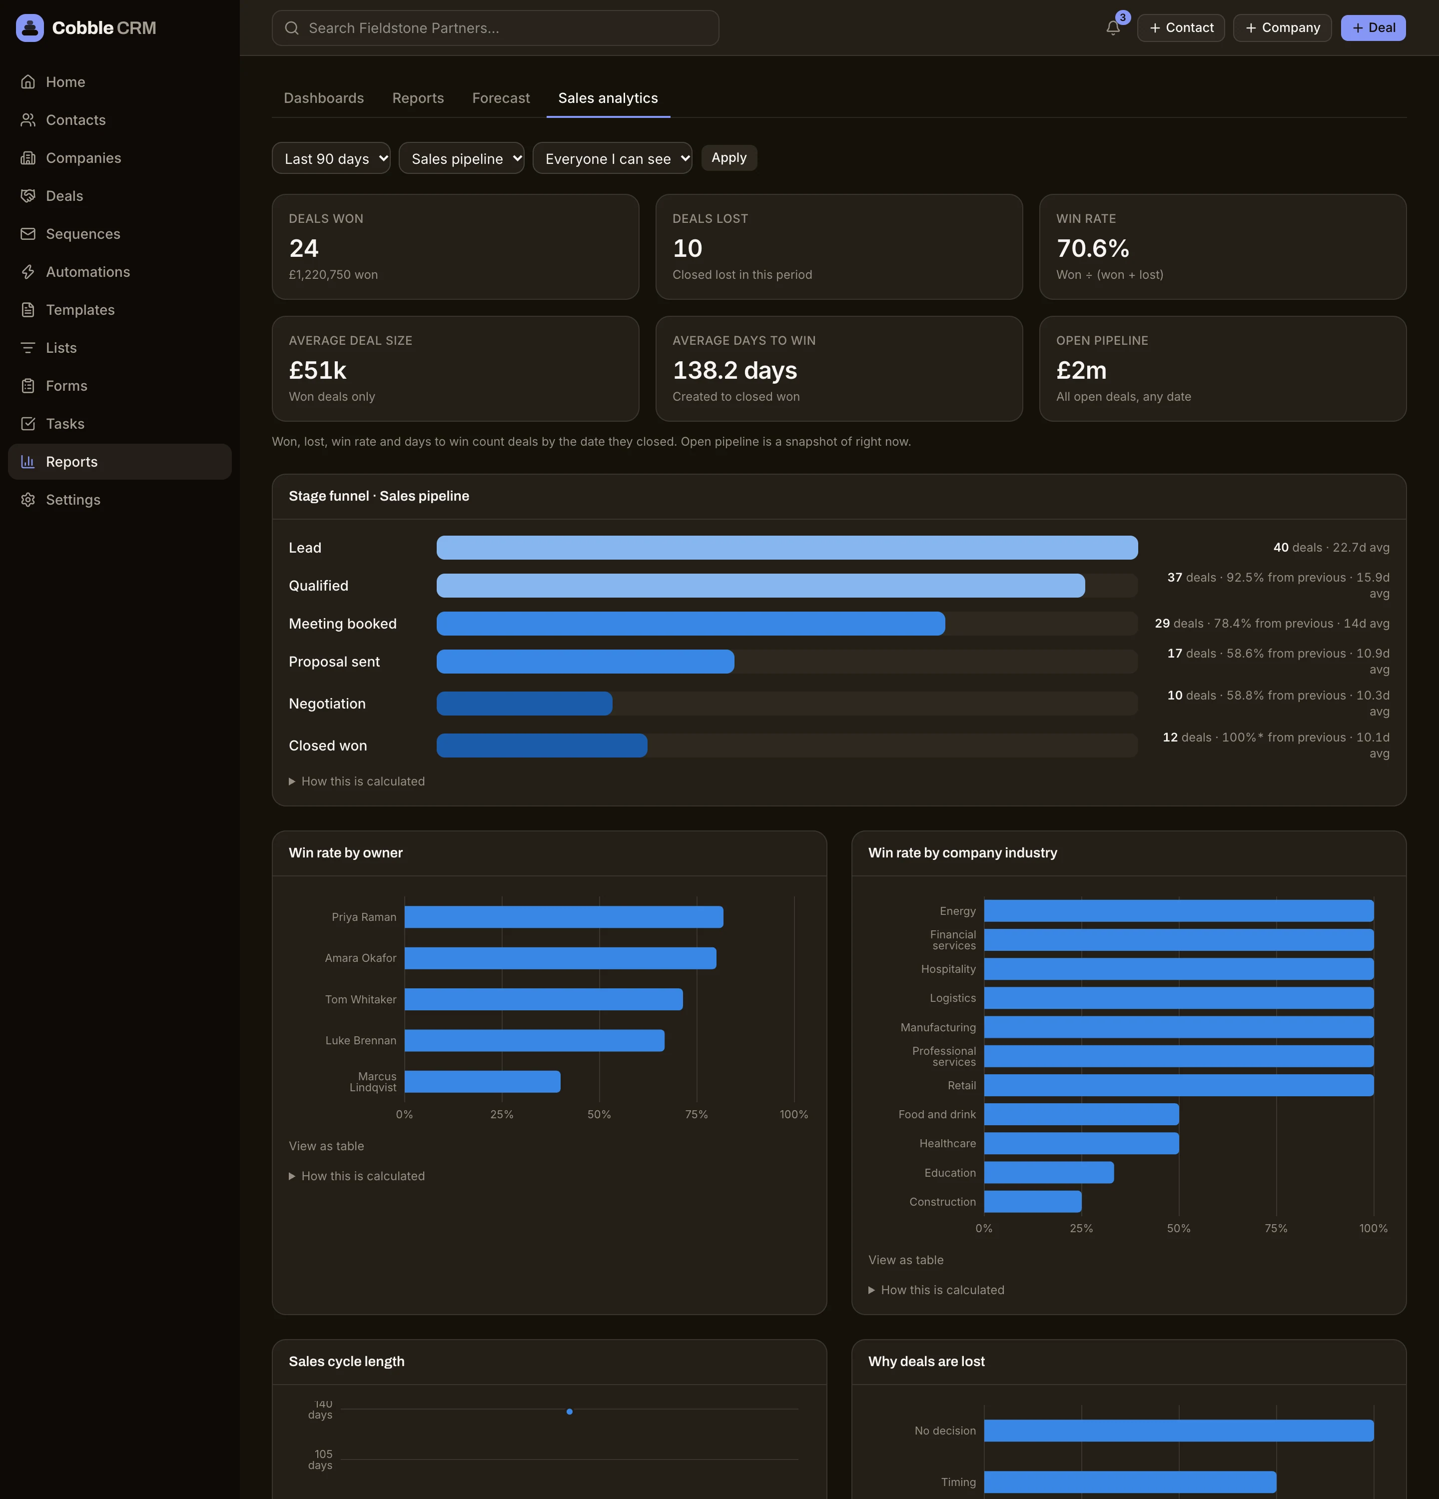Click the Templates document icon
Screen dimensions: 1439x1499
(28, 310)
